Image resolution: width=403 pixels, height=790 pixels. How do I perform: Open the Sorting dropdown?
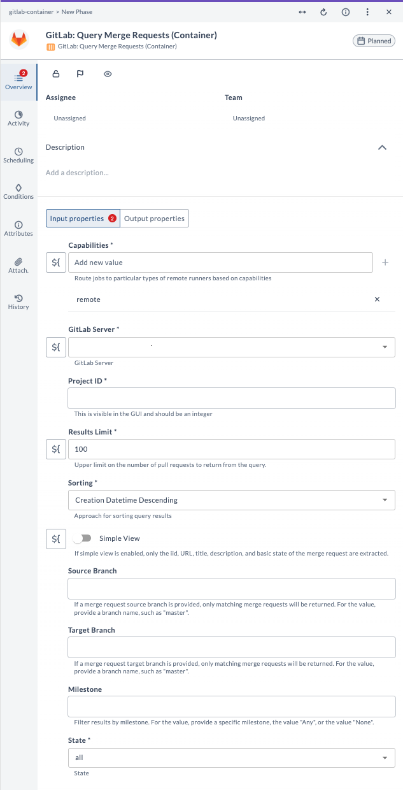(x=232, y=500)
